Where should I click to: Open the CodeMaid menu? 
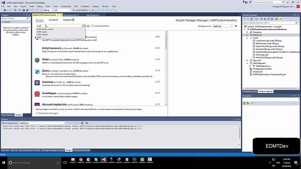click(85, 6)
